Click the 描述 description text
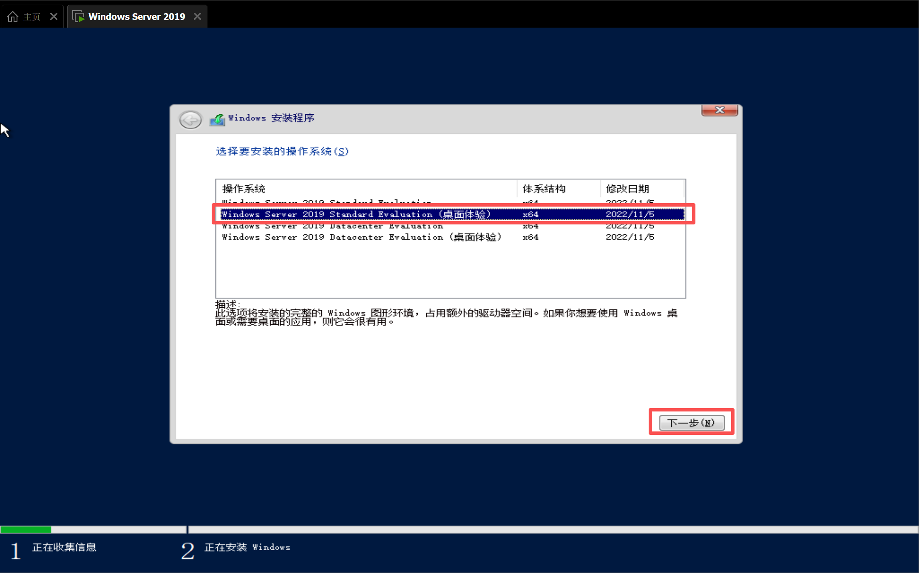The width and height of the screenshot is (919, 573). click(x=446, y=313)
